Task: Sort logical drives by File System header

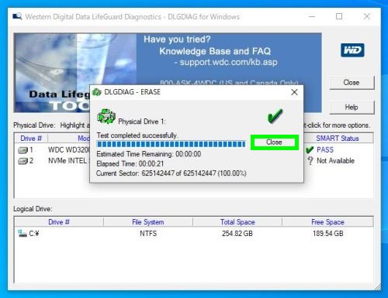Action: tap(148, 222)
